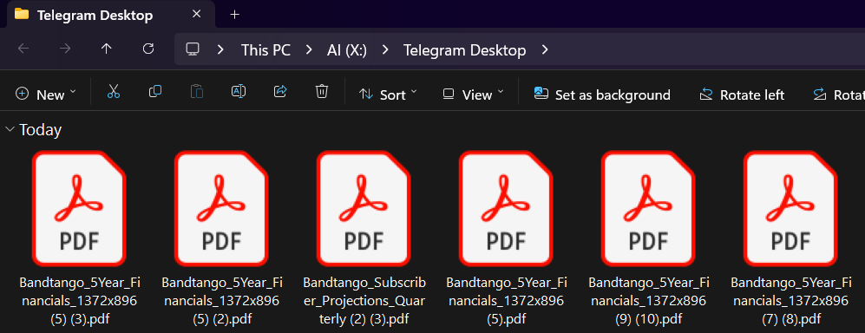Click filename text ending (5) (3).pdf
This screenshot has height=333, width=865.
pyautogui.click(x=80, y=301)
